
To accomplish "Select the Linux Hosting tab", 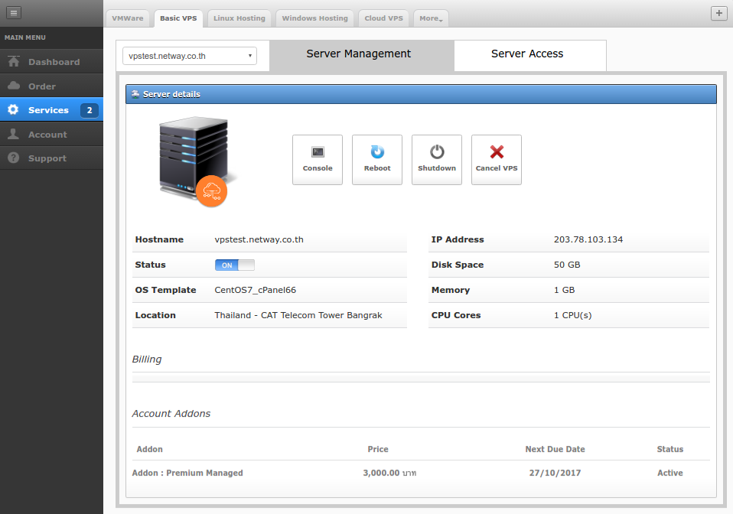I will (239, 18).
